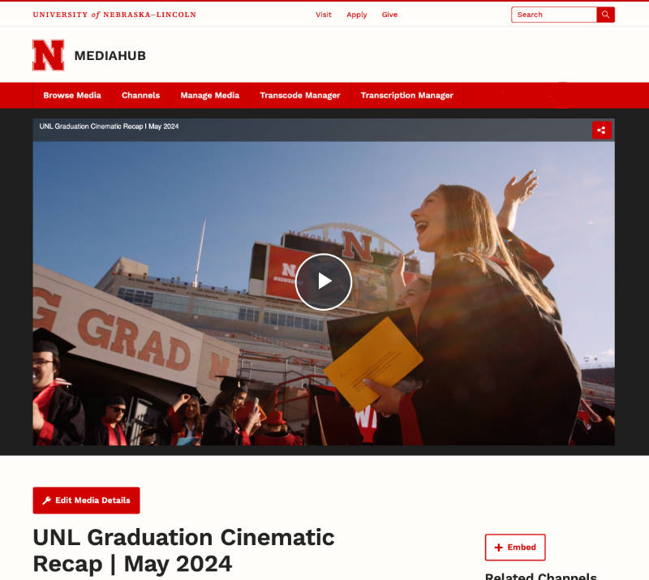The image size is (649, 580).
Task: Play the graduation recap video
Action: point(323,281)
